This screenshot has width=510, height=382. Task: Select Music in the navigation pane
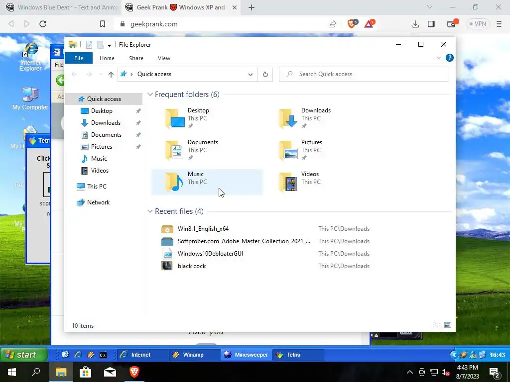tap(99, 159)
